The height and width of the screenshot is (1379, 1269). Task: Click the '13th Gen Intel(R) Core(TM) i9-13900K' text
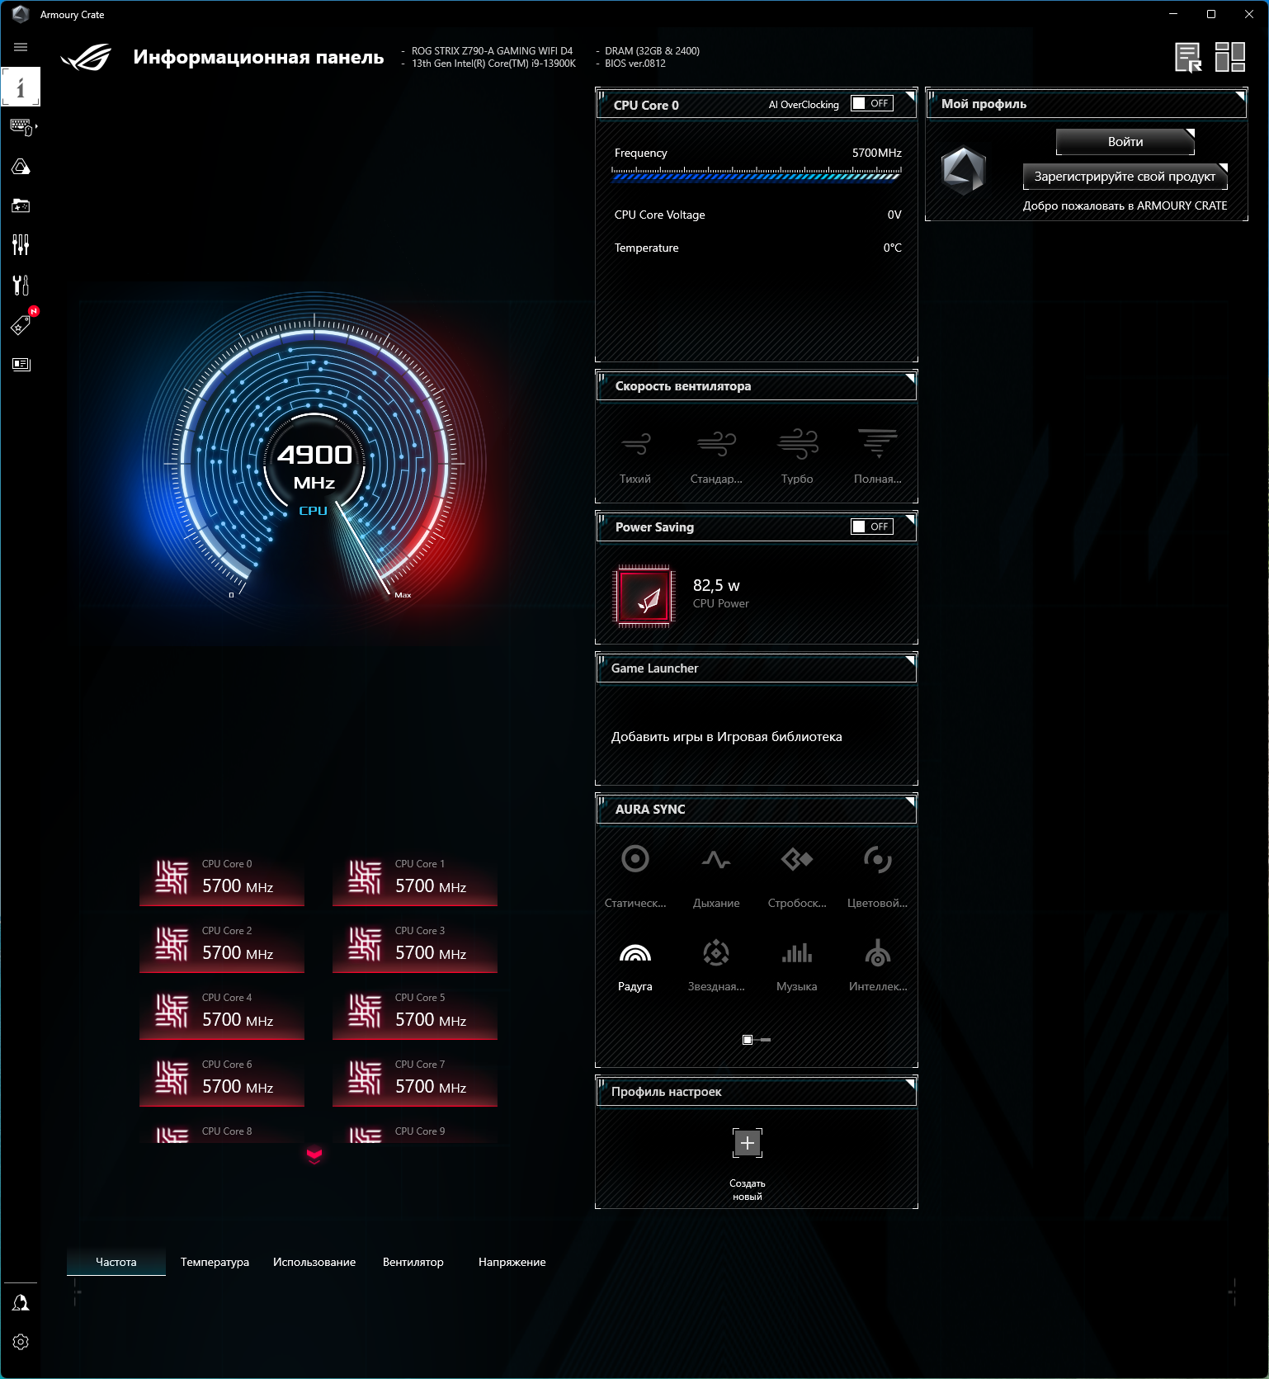[493, 64]
